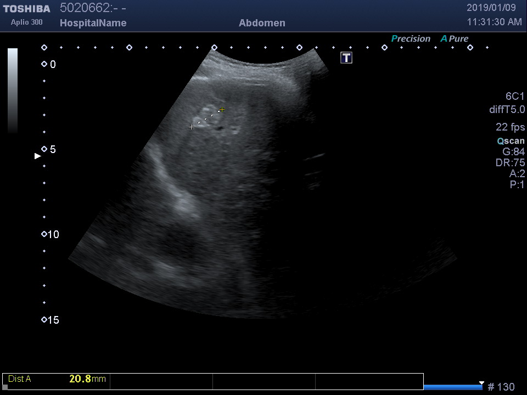Click the 22 fps frame rate

click(510, 127)
